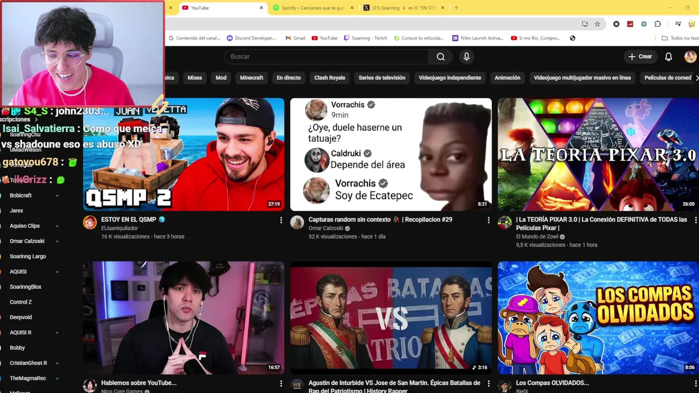Open Soarinng - Twitch bookmark
This screenshot has height=393, width=699.
(x=365, y=38)
